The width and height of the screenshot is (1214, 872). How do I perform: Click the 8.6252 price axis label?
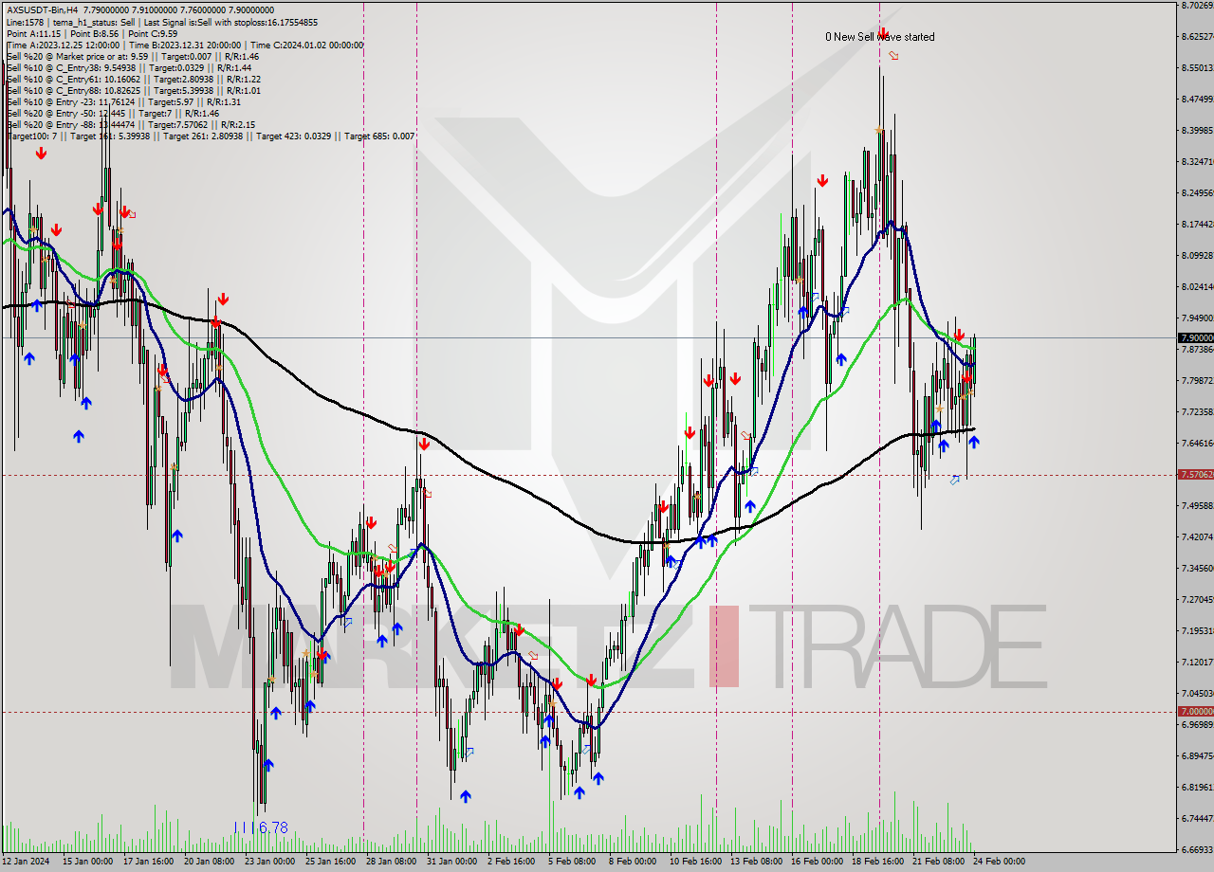pos(1198,37)
